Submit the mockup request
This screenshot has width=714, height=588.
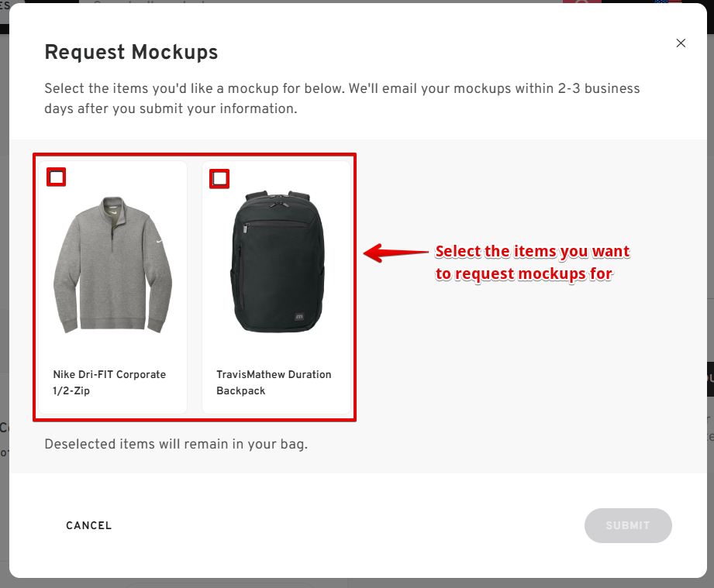coord(628,525)
